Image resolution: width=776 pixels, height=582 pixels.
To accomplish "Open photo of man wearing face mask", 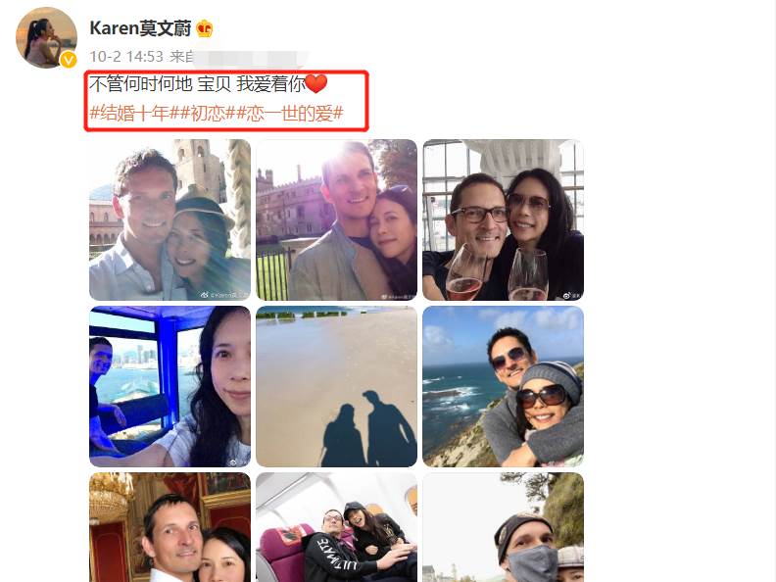I will click(x=504, y=527).
